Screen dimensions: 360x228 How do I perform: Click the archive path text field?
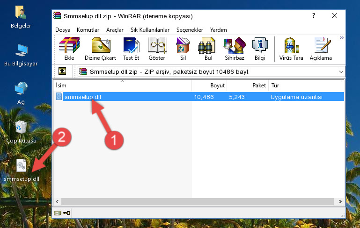[211, 72]
